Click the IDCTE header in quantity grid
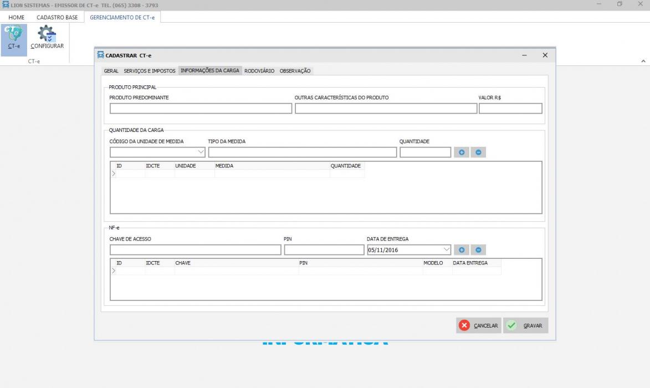 [x=152, y=166]
